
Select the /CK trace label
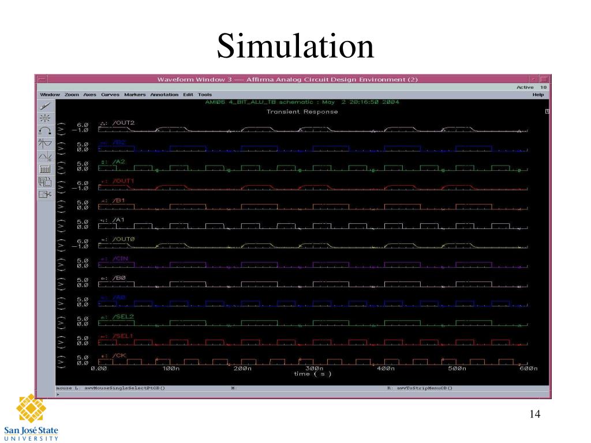[119, 355]
